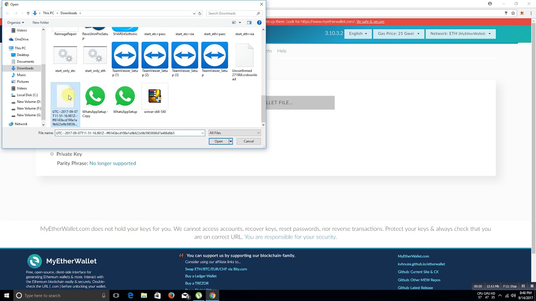Open Microsoft Edge from taskbar
This screenshot has width=536, height=301.
tap(130, 296)
